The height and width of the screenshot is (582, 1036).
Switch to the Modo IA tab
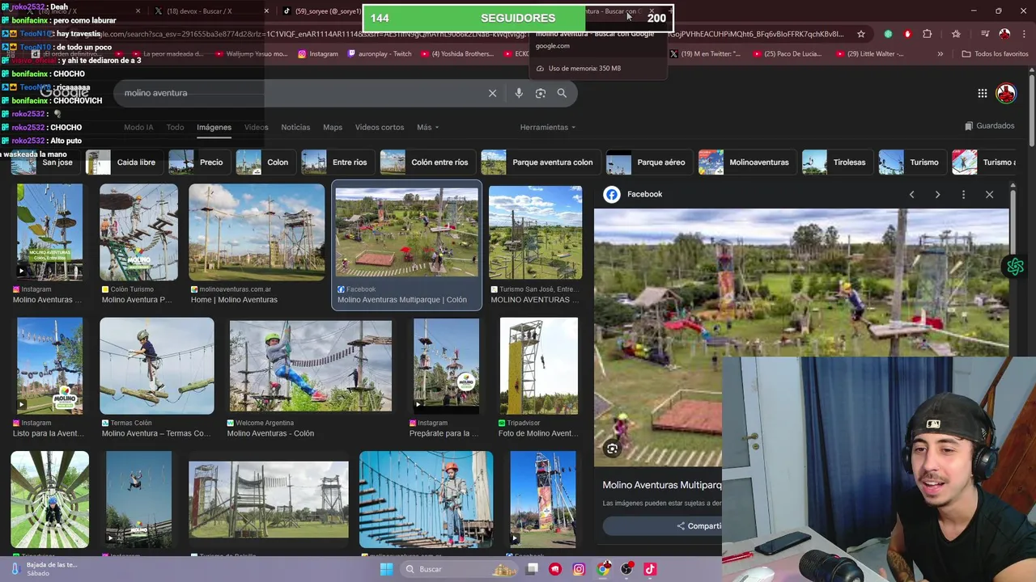(x=138, y=127)
